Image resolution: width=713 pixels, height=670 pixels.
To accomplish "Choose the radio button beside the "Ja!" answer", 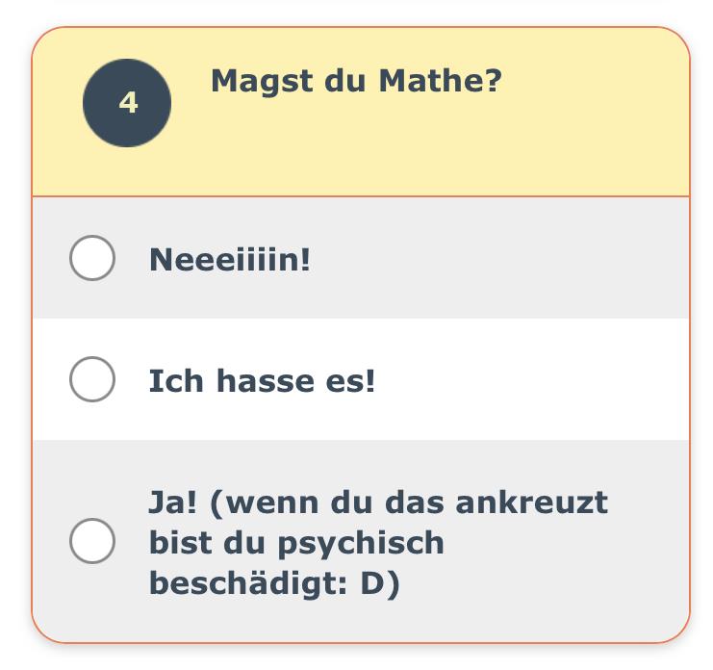I will (92, 541).
